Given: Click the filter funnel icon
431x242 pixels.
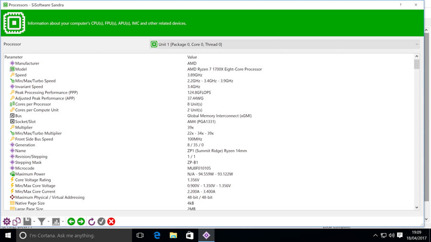Looking at the screenshot, I should (42, 221).
